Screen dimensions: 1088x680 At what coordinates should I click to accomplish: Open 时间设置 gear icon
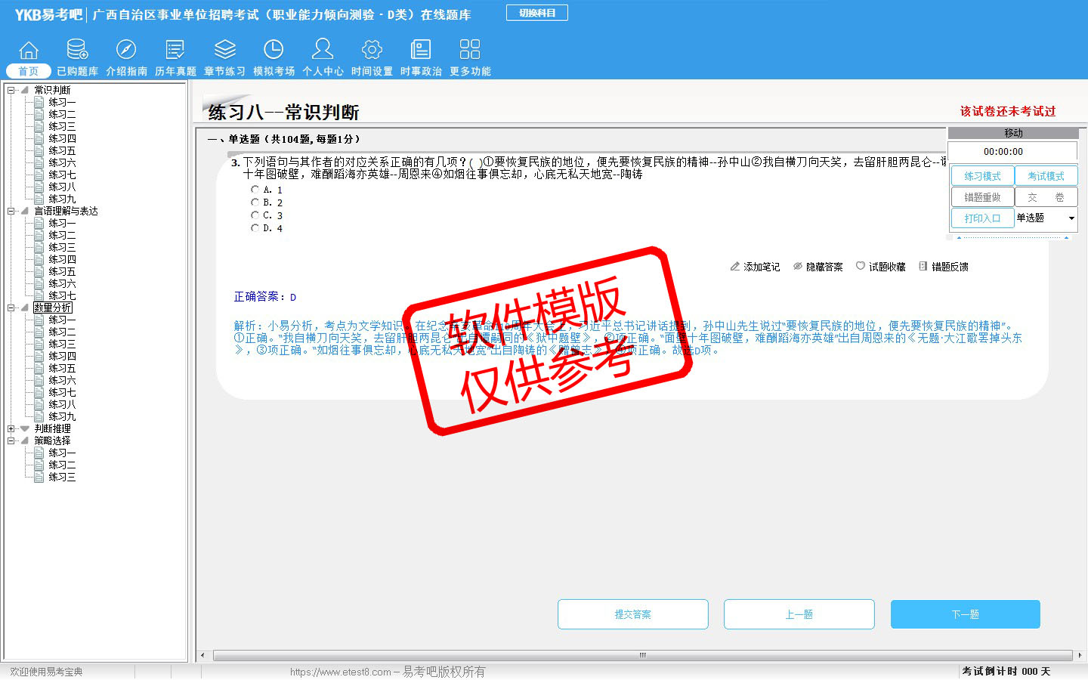pyautogui.click(x=372, y=50)
